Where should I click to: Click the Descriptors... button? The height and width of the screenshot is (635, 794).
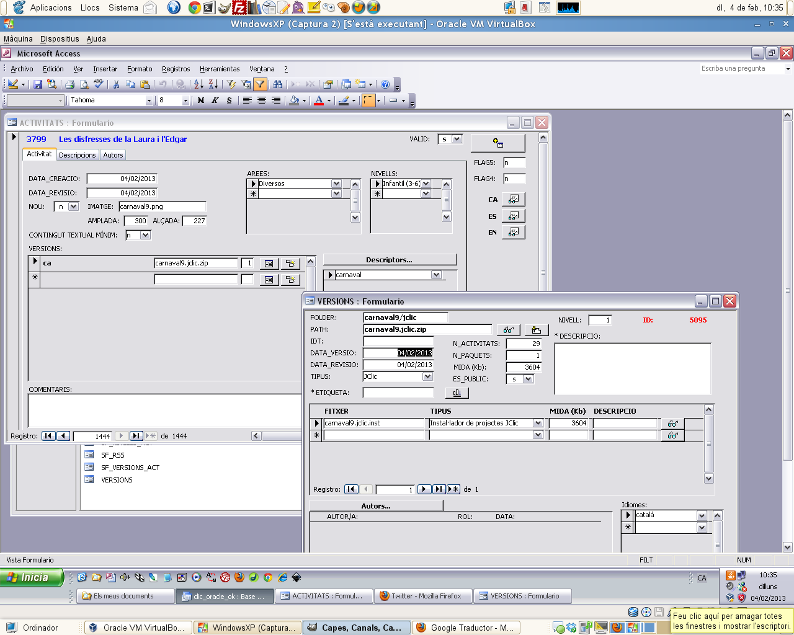point(390,260)
